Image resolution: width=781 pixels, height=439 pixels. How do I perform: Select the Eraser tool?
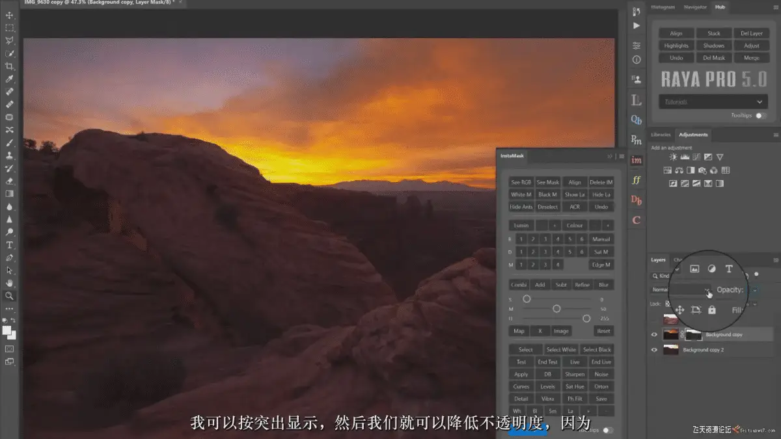(x=9, y=181)
